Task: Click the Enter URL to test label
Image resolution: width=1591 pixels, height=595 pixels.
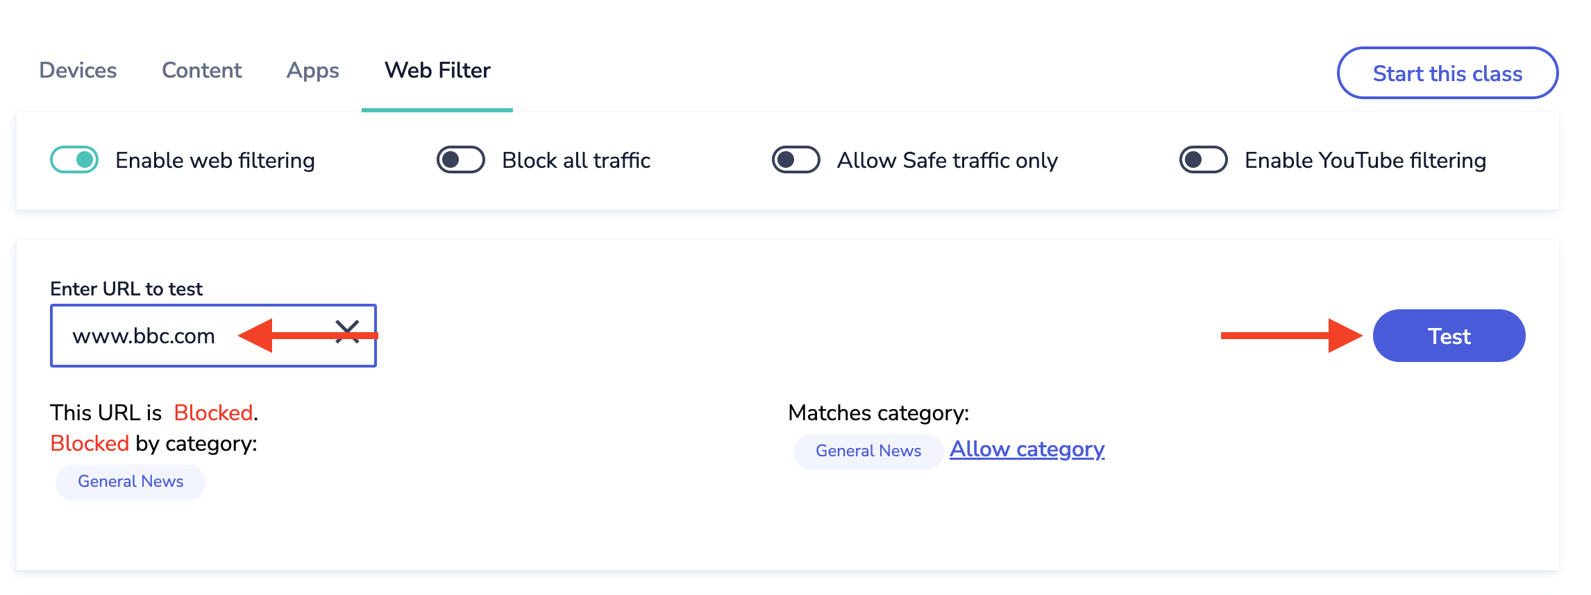Action: pyautogui.click(x=126, y=289)
